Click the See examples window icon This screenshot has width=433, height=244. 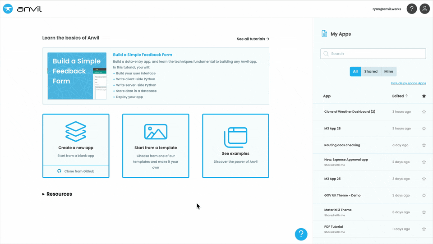coord(235,137)
